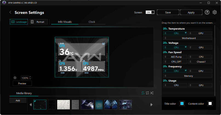Click the Apply button
221x115 pixels.
tap(191, 12)
